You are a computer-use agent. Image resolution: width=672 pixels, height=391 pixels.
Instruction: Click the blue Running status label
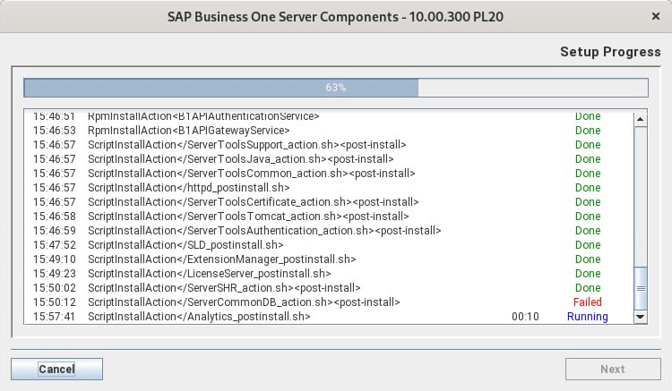click(587, 317)
